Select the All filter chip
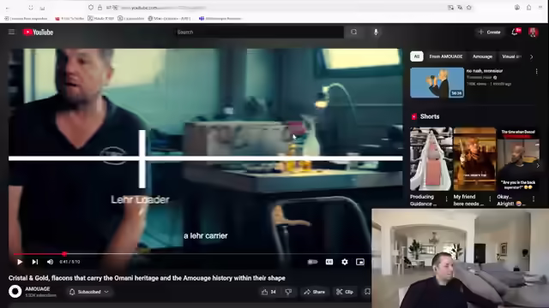The image size is (549, 308). (x=417, y=56)
